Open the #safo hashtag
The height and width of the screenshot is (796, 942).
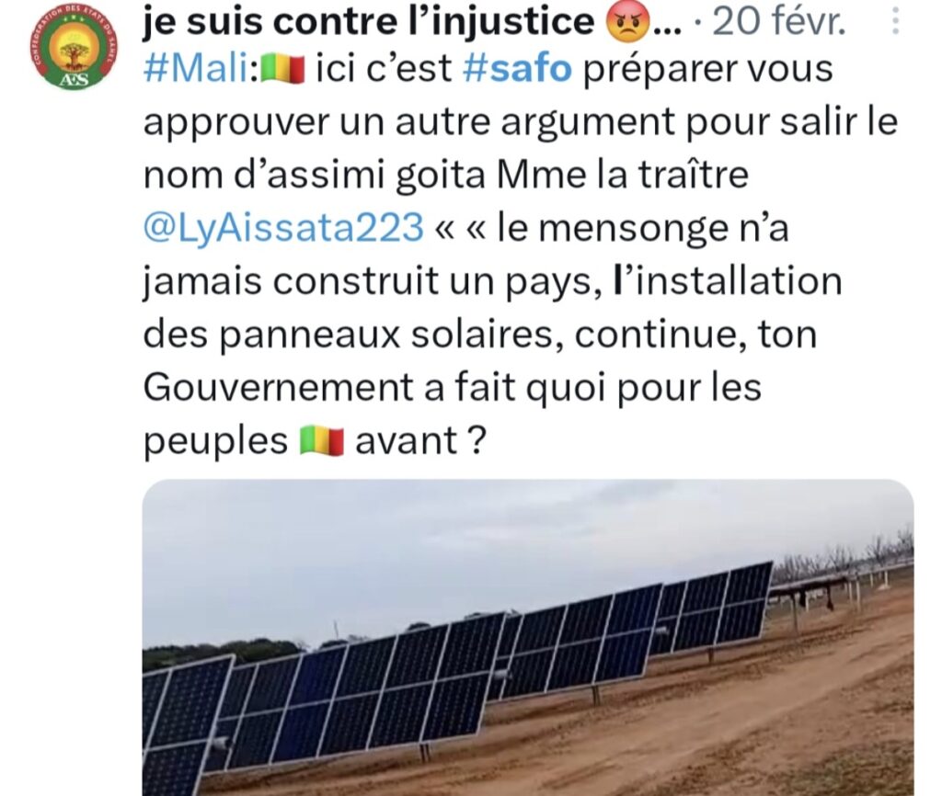(517, 69)
